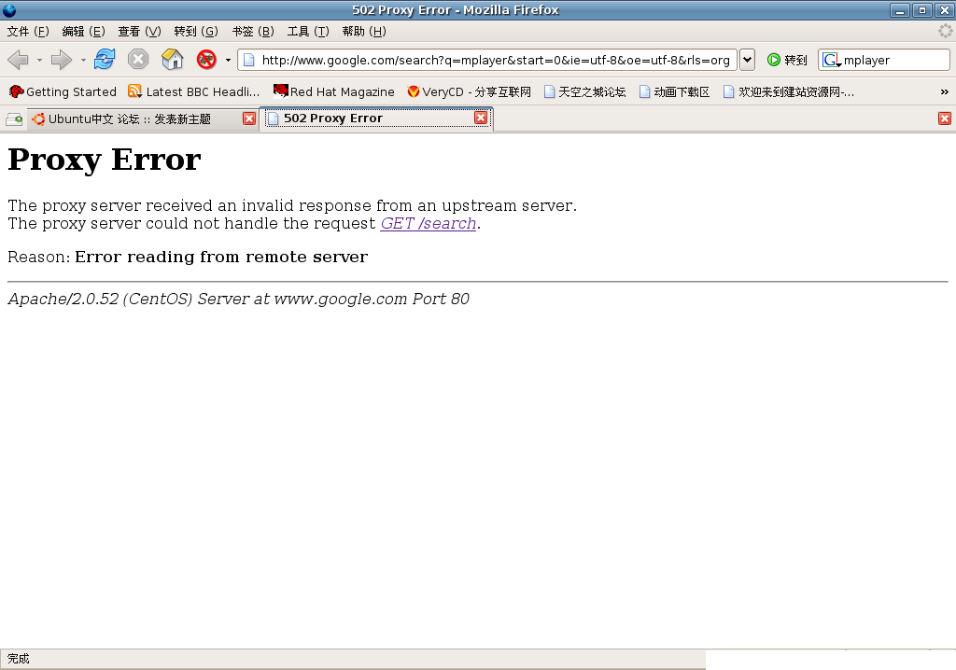Image resolution: width=956 pixels, height=670 pixels.
Task: Go back with the Back arrow button
Action: pos(19,60)
